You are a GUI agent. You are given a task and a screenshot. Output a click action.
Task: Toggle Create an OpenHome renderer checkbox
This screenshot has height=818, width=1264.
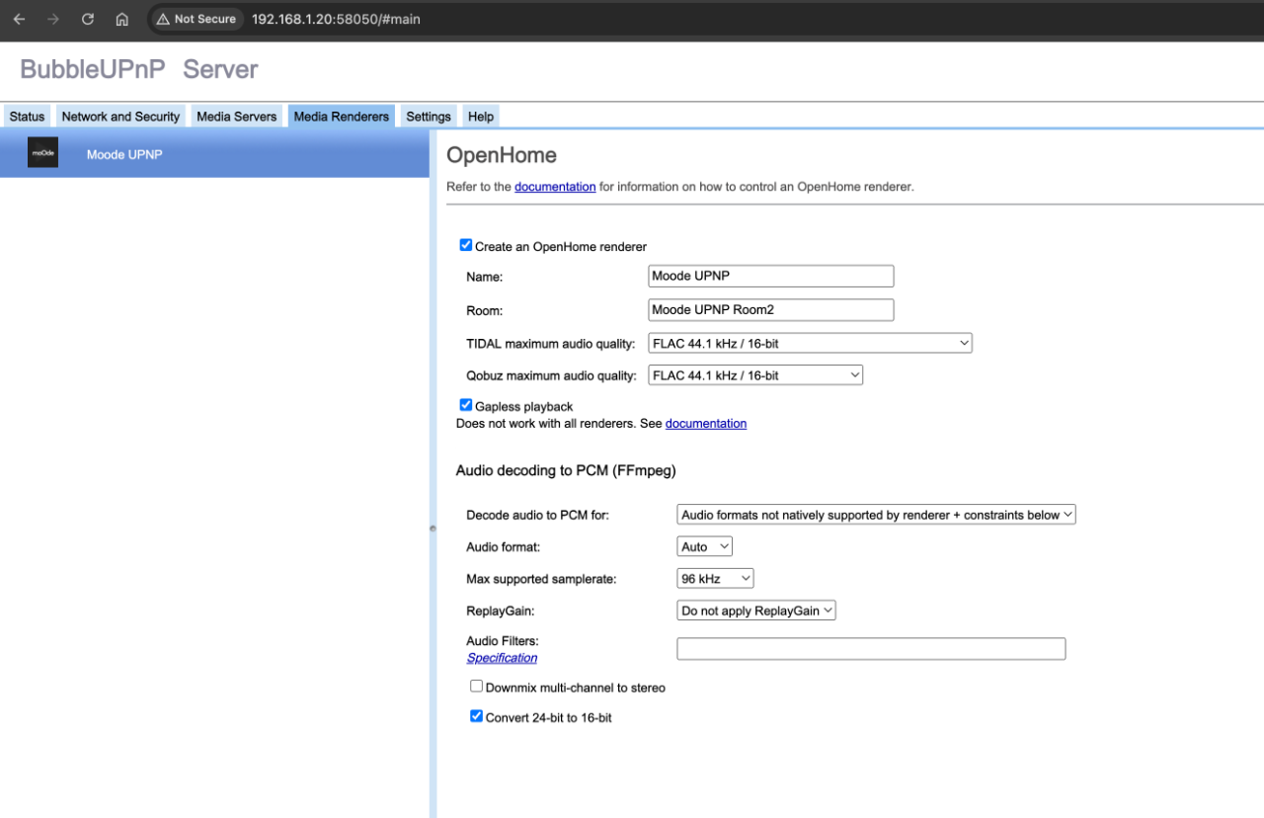pos(466,245)
